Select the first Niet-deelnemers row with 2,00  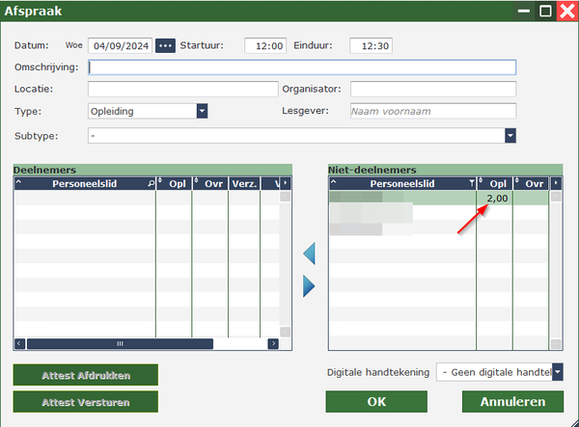click(439, 198)
